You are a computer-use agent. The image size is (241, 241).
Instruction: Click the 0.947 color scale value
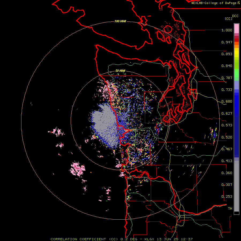227,42
